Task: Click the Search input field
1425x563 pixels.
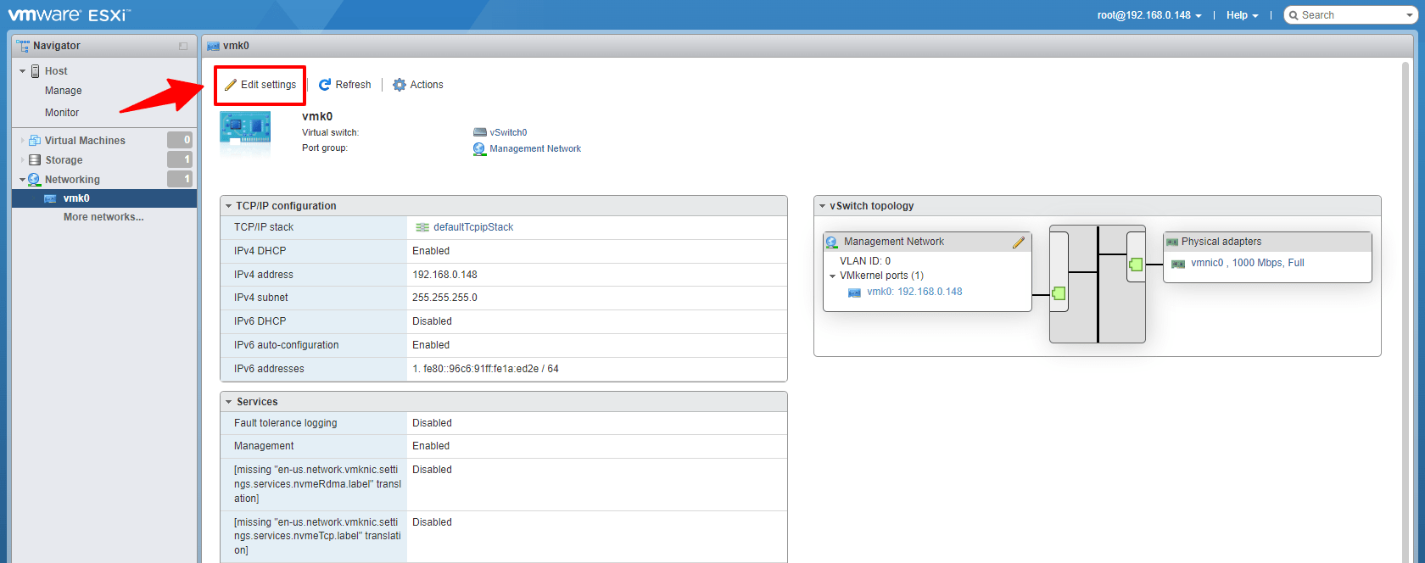Action: tap(1349, 15)
